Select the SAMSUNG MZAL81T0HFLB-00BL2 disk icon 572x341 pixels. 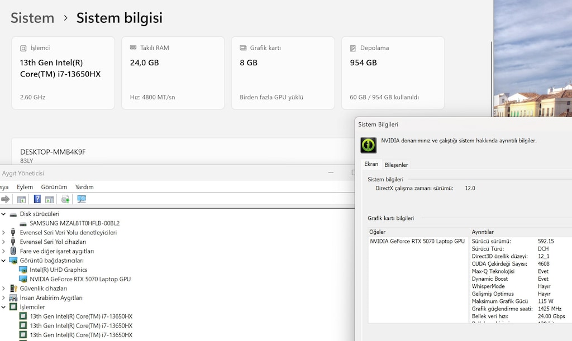click(x=23, y=223)
